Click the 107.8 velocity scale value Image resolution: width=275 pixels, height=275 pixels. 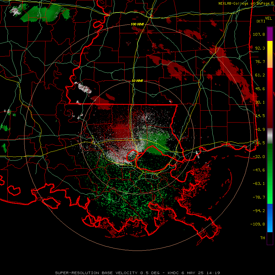[259, 34]
